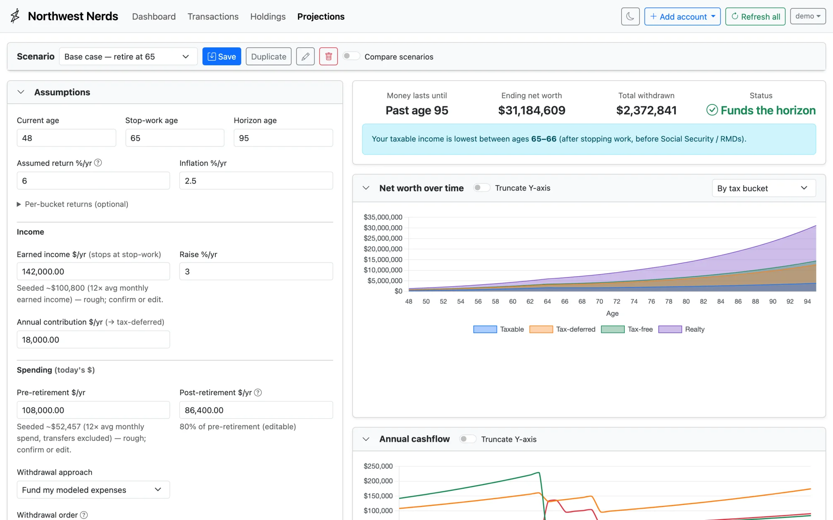Click the Annual contribution $/yr field
The height and width of the screenshot is (520, 833).
click(93, 339)
